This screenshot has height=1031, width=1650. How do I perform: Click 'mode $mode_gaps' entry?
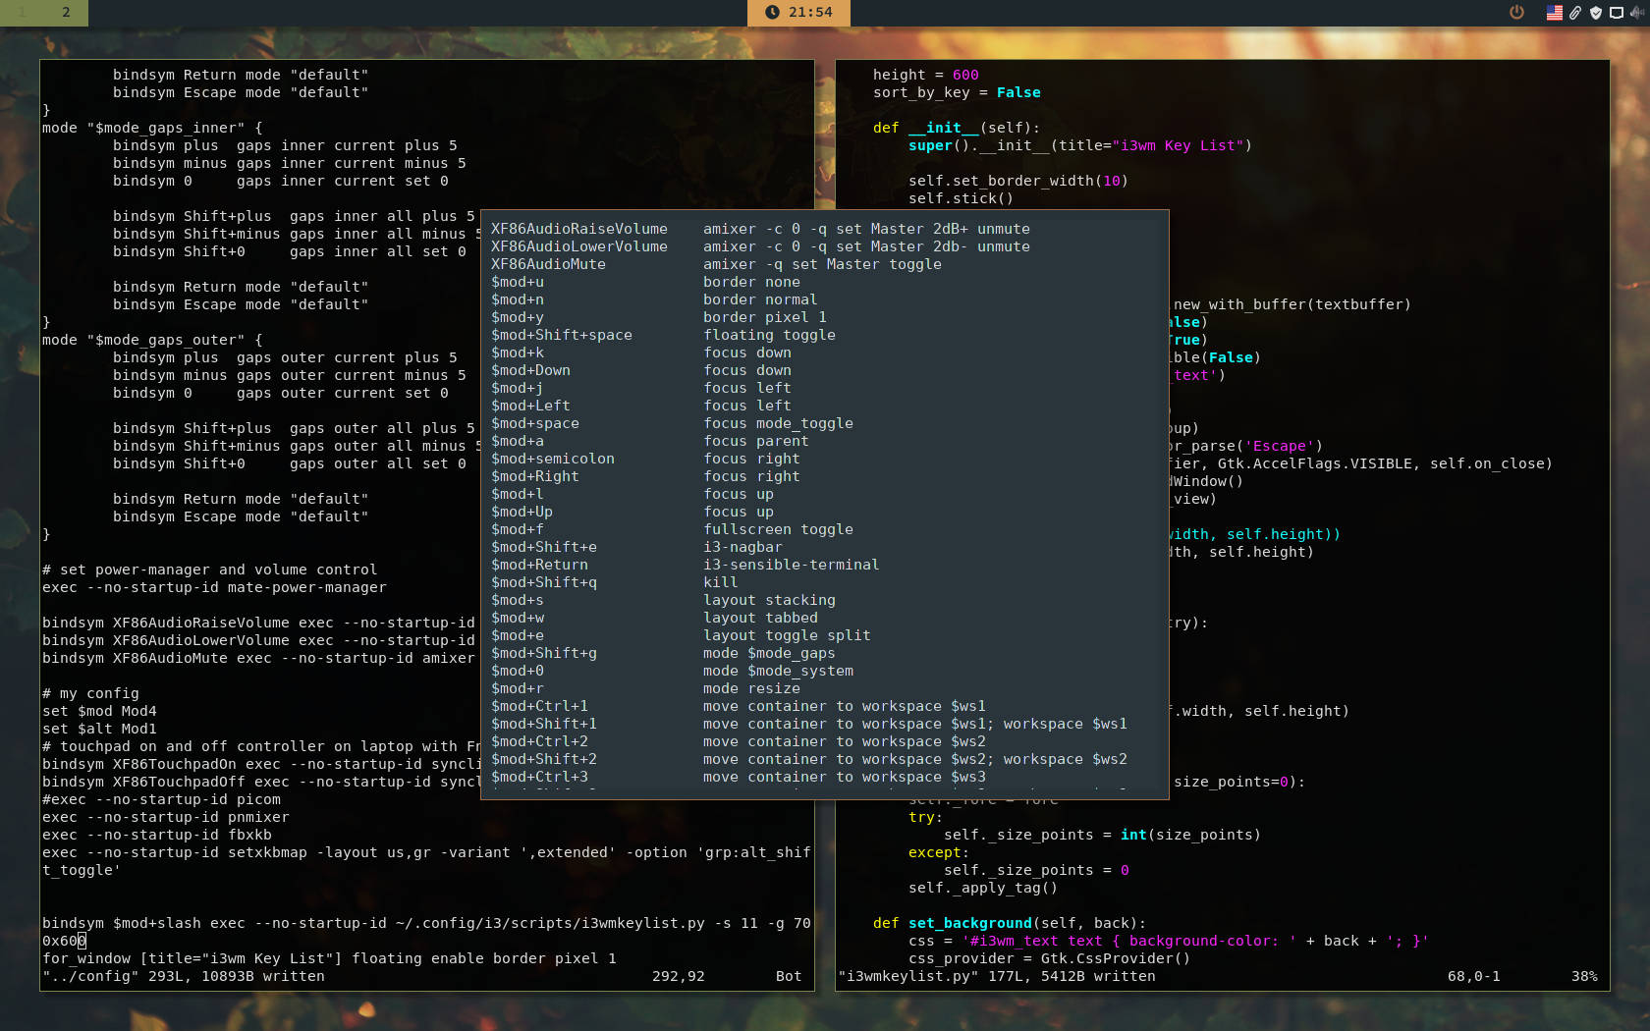point(769,653)
